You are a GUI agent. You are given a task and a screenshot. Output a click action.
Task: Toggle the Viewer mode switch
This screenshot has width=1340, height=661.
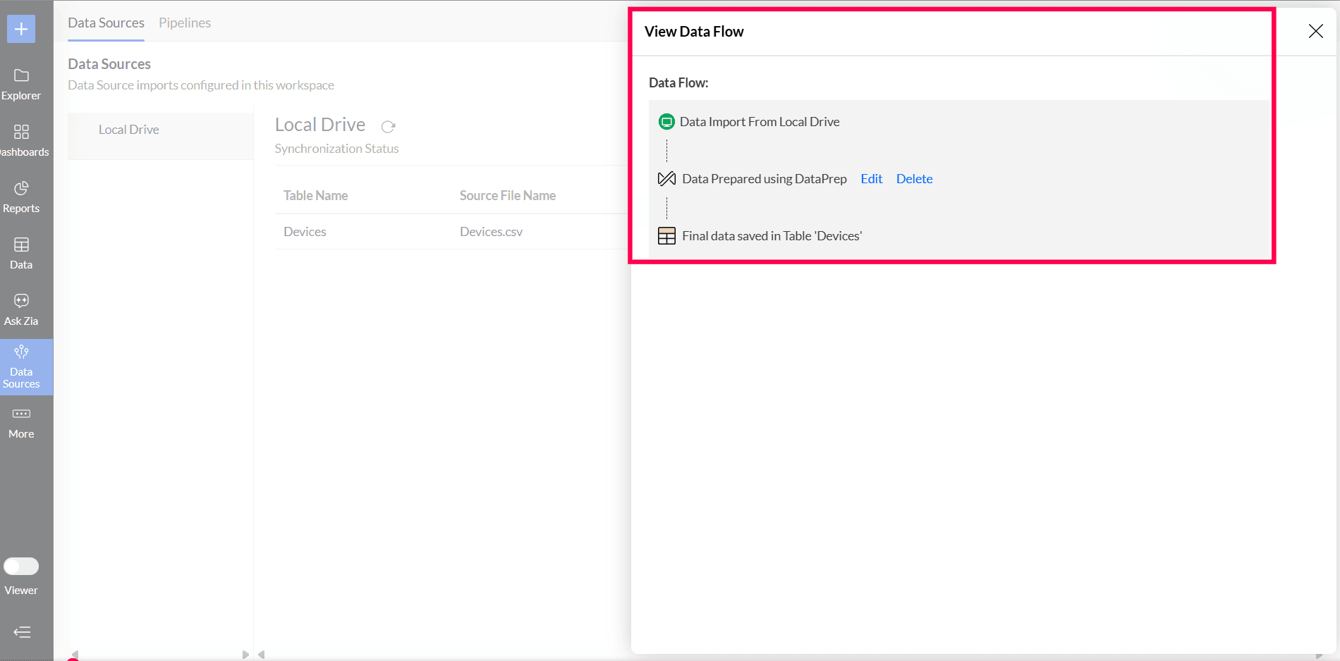coord(21,566)
